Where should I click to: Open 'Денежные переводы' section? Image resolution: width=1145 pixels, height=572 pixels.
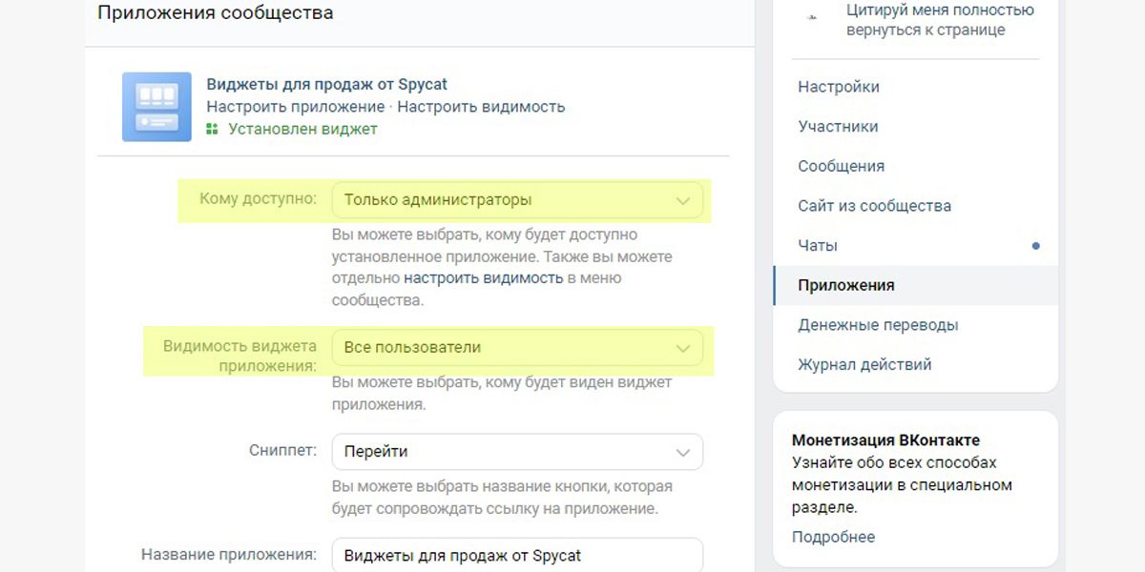click(878, 325)
